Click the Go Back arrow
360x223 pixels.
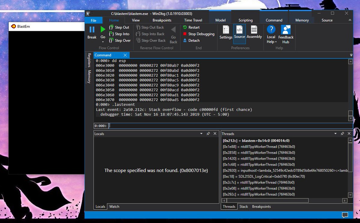point(173,35)
